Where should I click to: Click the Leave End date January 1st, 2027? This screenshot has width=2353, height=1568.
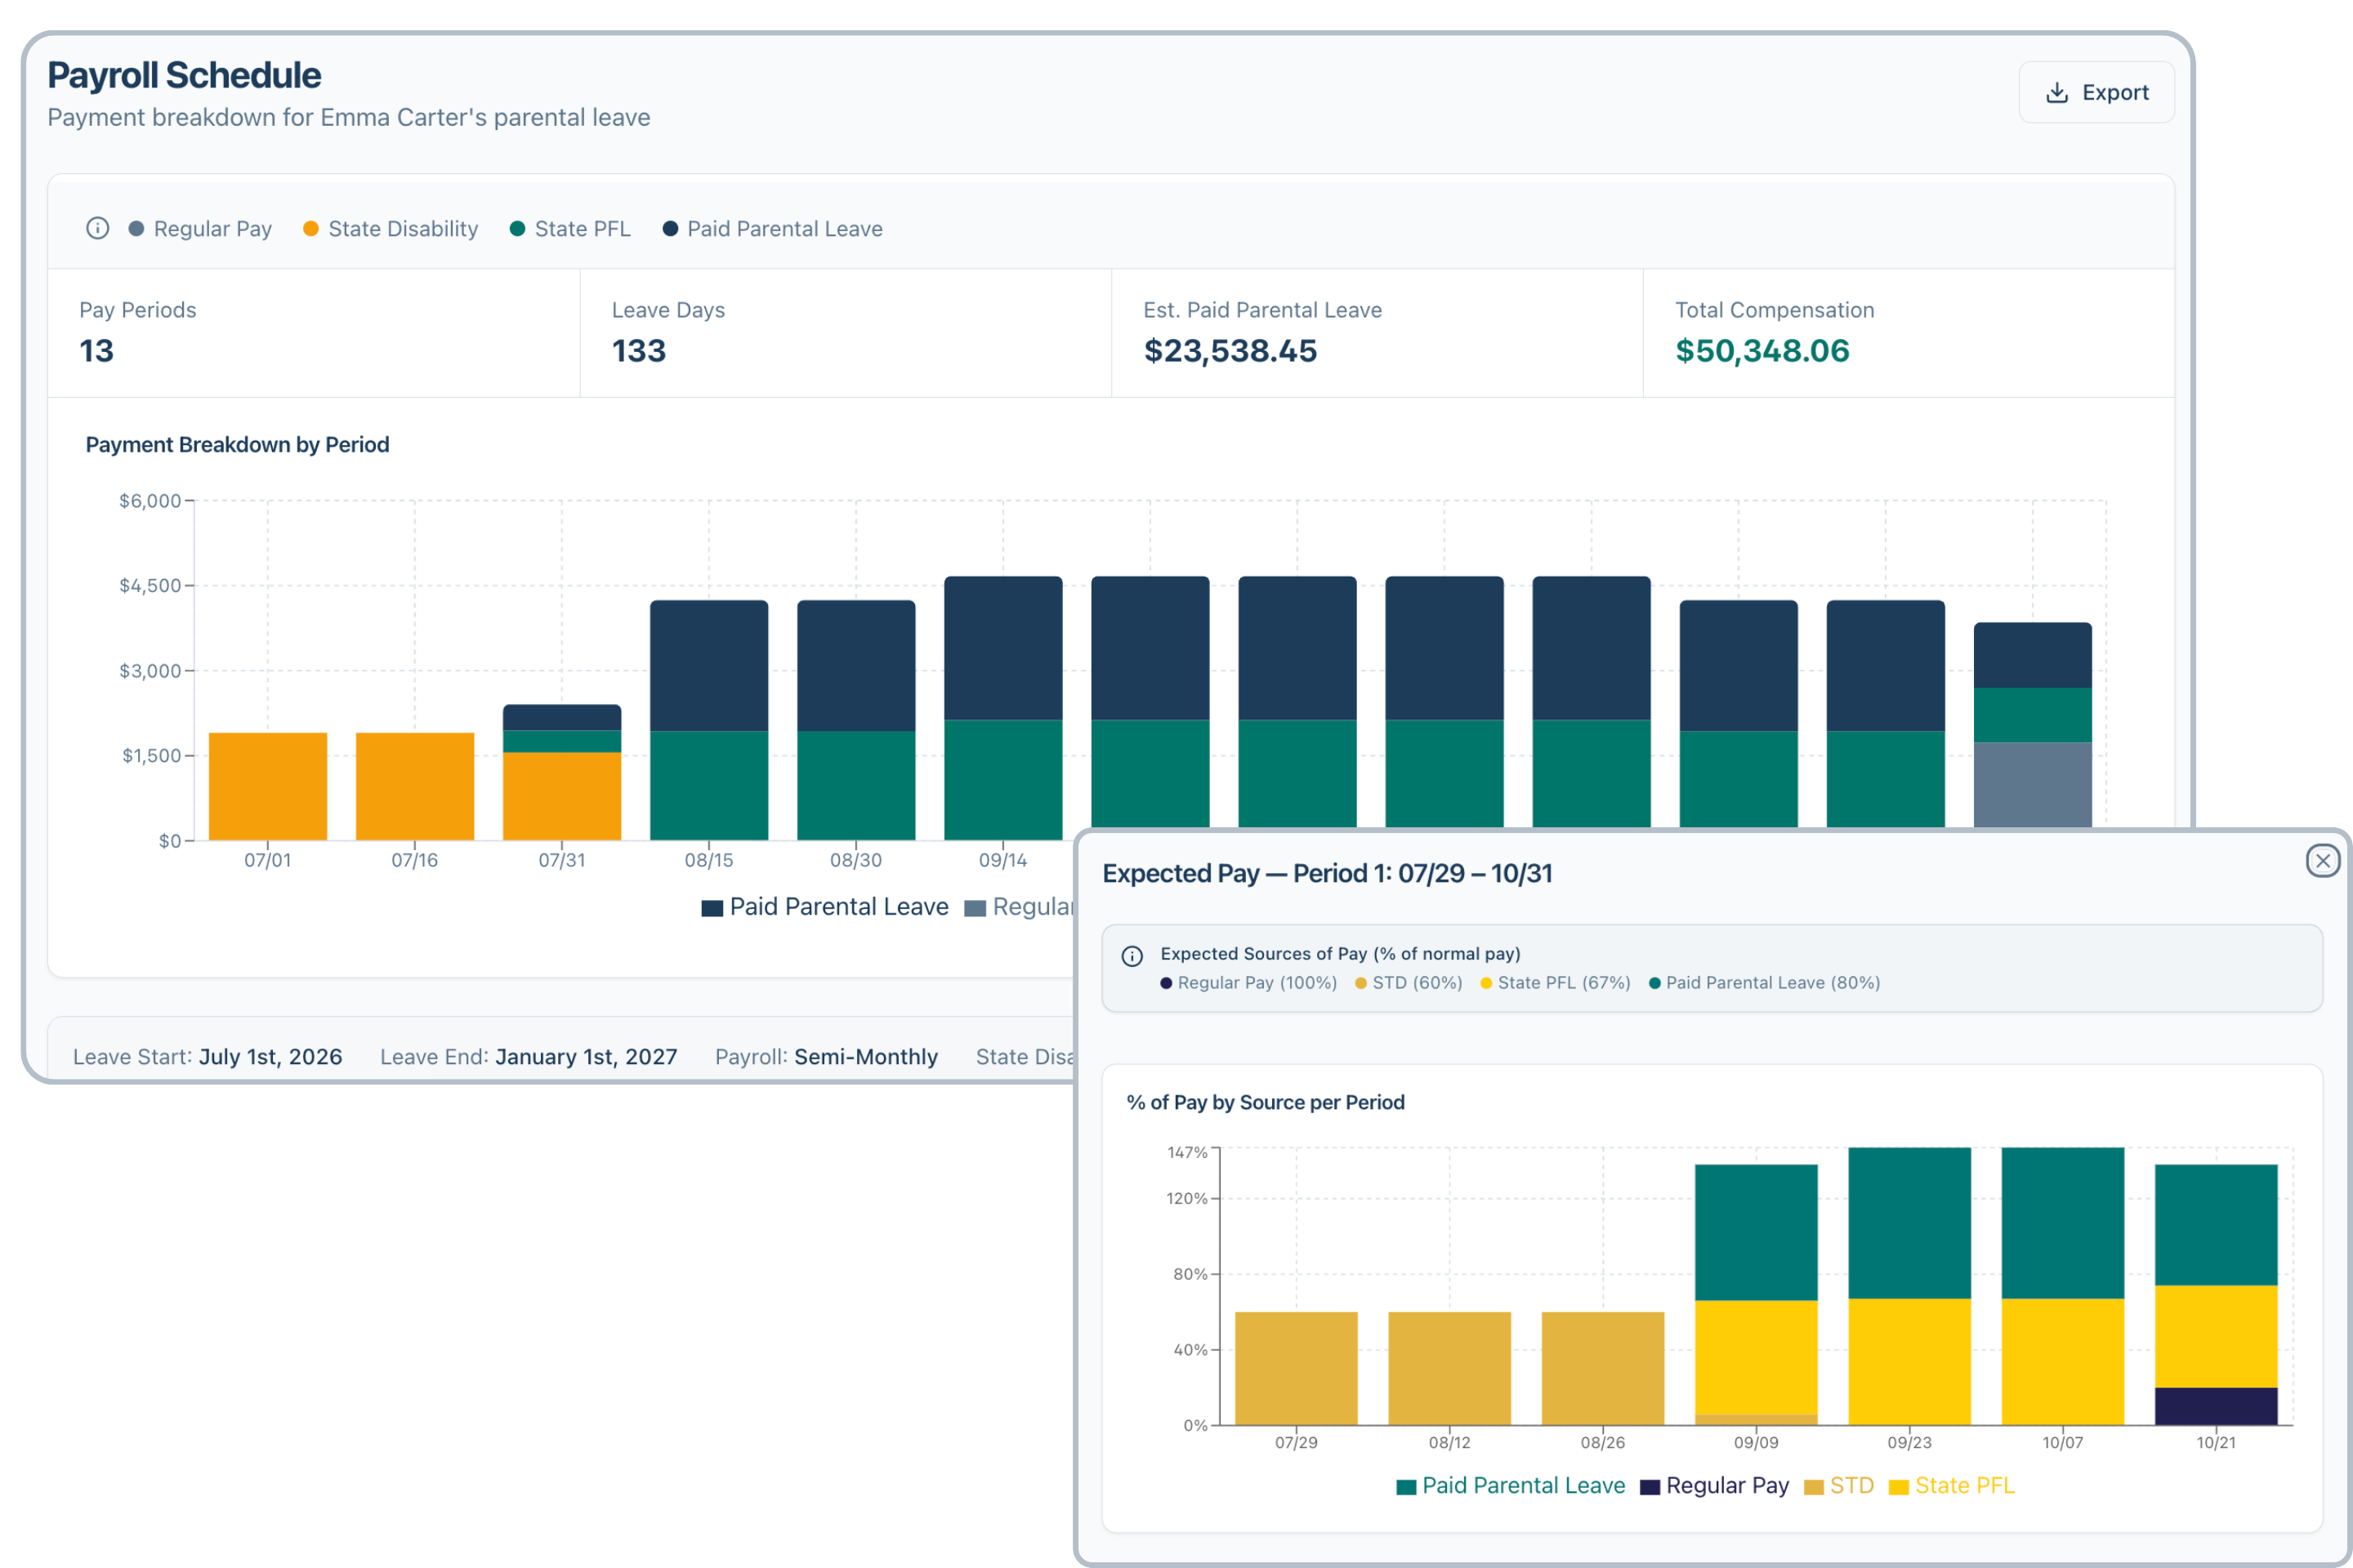click(587, 1057)
